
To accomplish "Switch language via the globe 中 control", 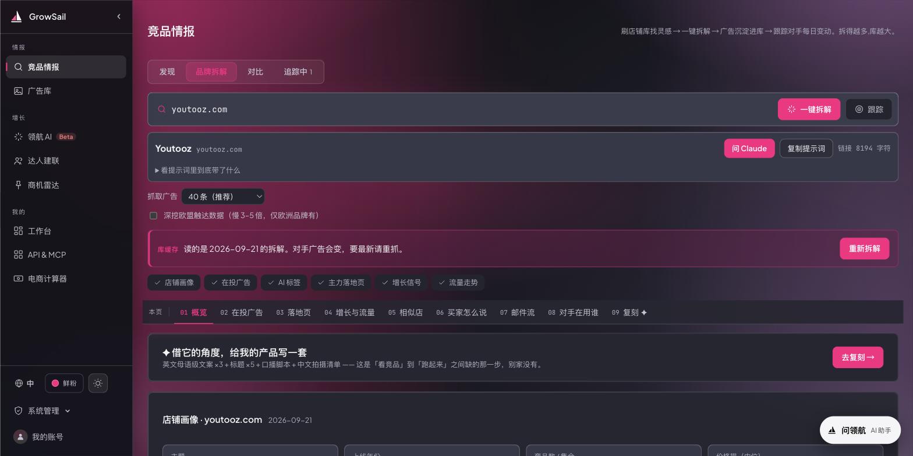I will [24, 383].
